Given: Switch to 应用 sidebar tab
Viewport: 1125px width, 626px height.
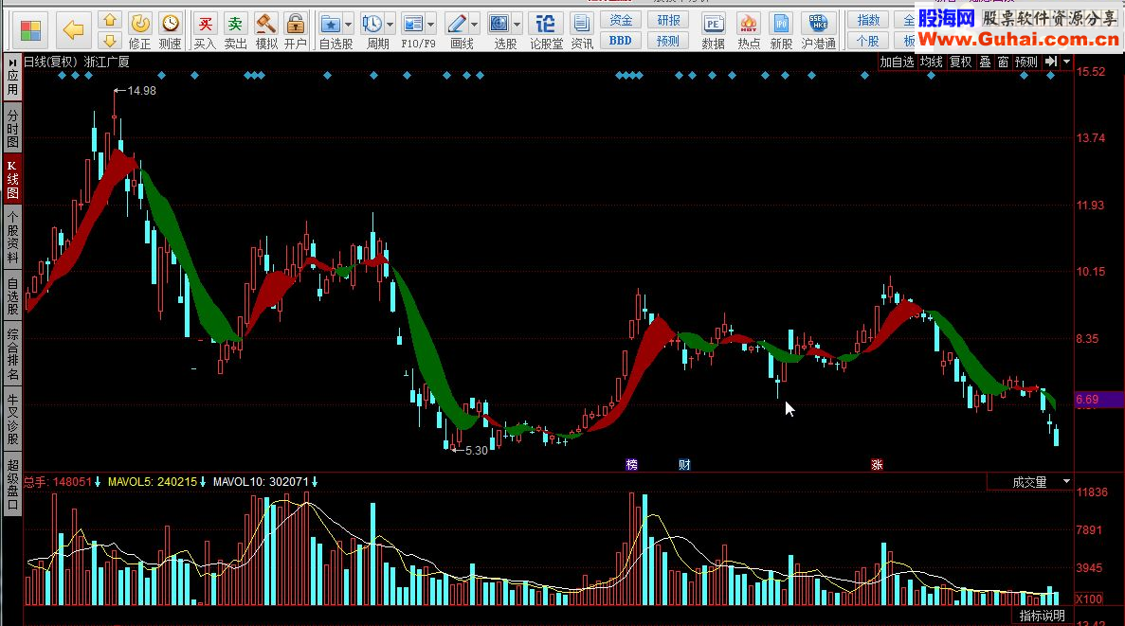Looking at the screenshot, I should [x=12, y=78].
